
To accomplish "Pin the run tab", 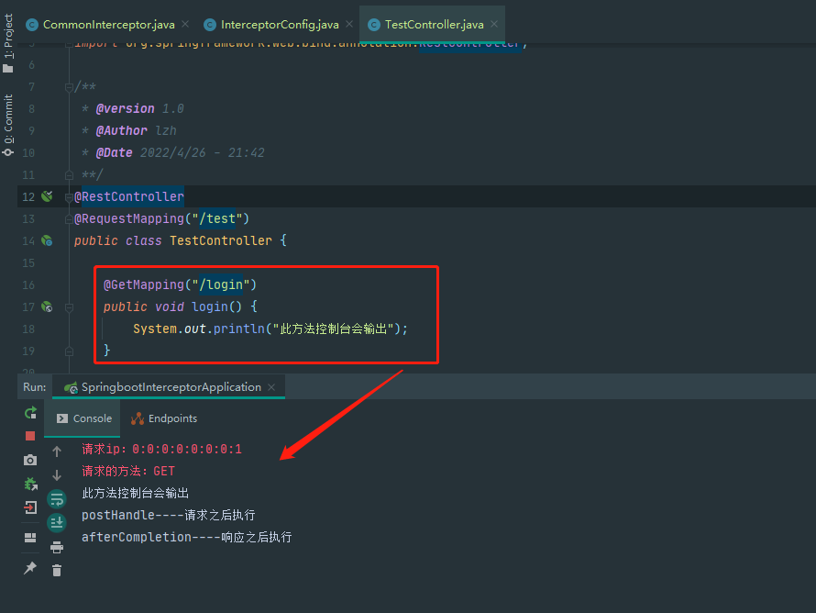I will coord(30,568).
